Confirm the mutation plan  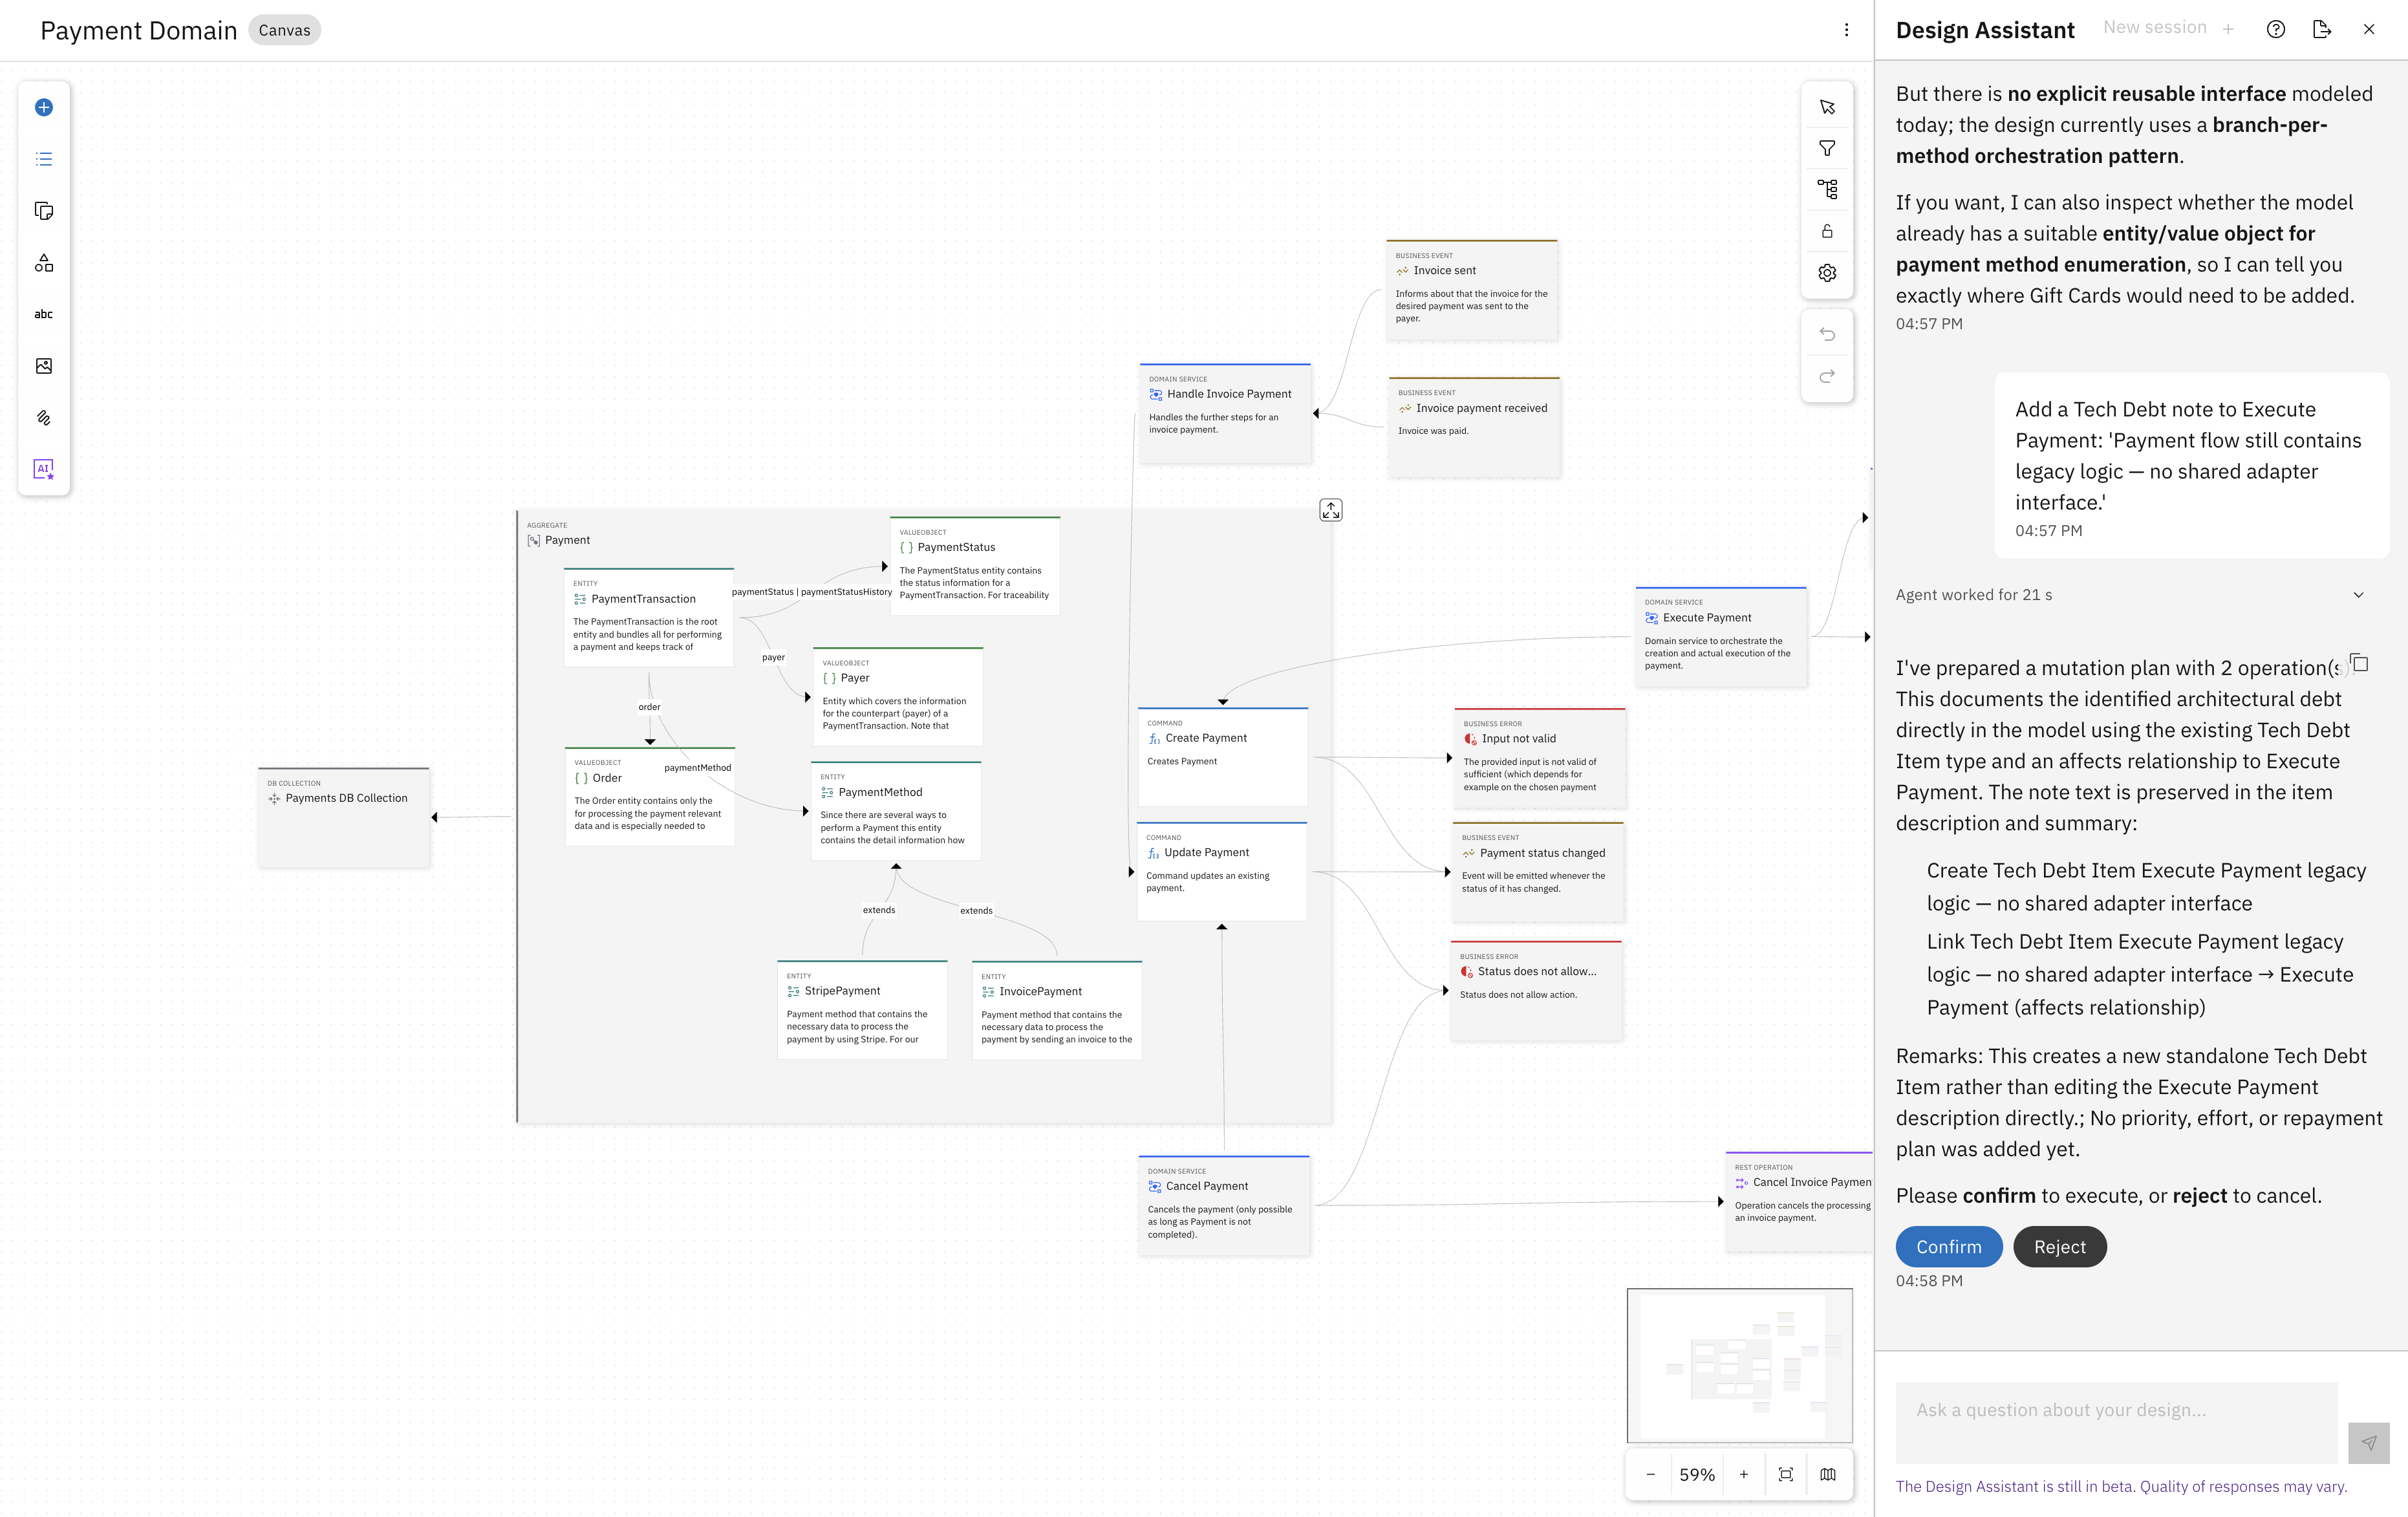tap(1948, 1247)
